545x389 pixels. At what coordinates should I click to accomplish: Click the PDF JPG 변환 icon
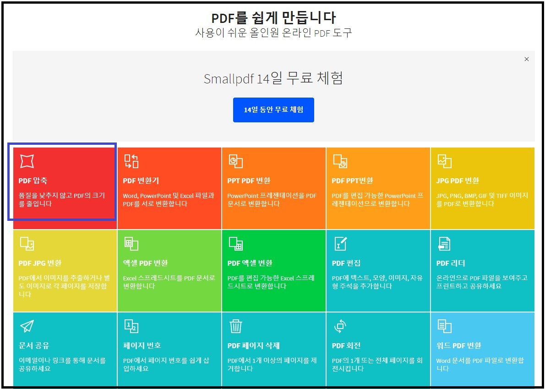click(27, 244)
